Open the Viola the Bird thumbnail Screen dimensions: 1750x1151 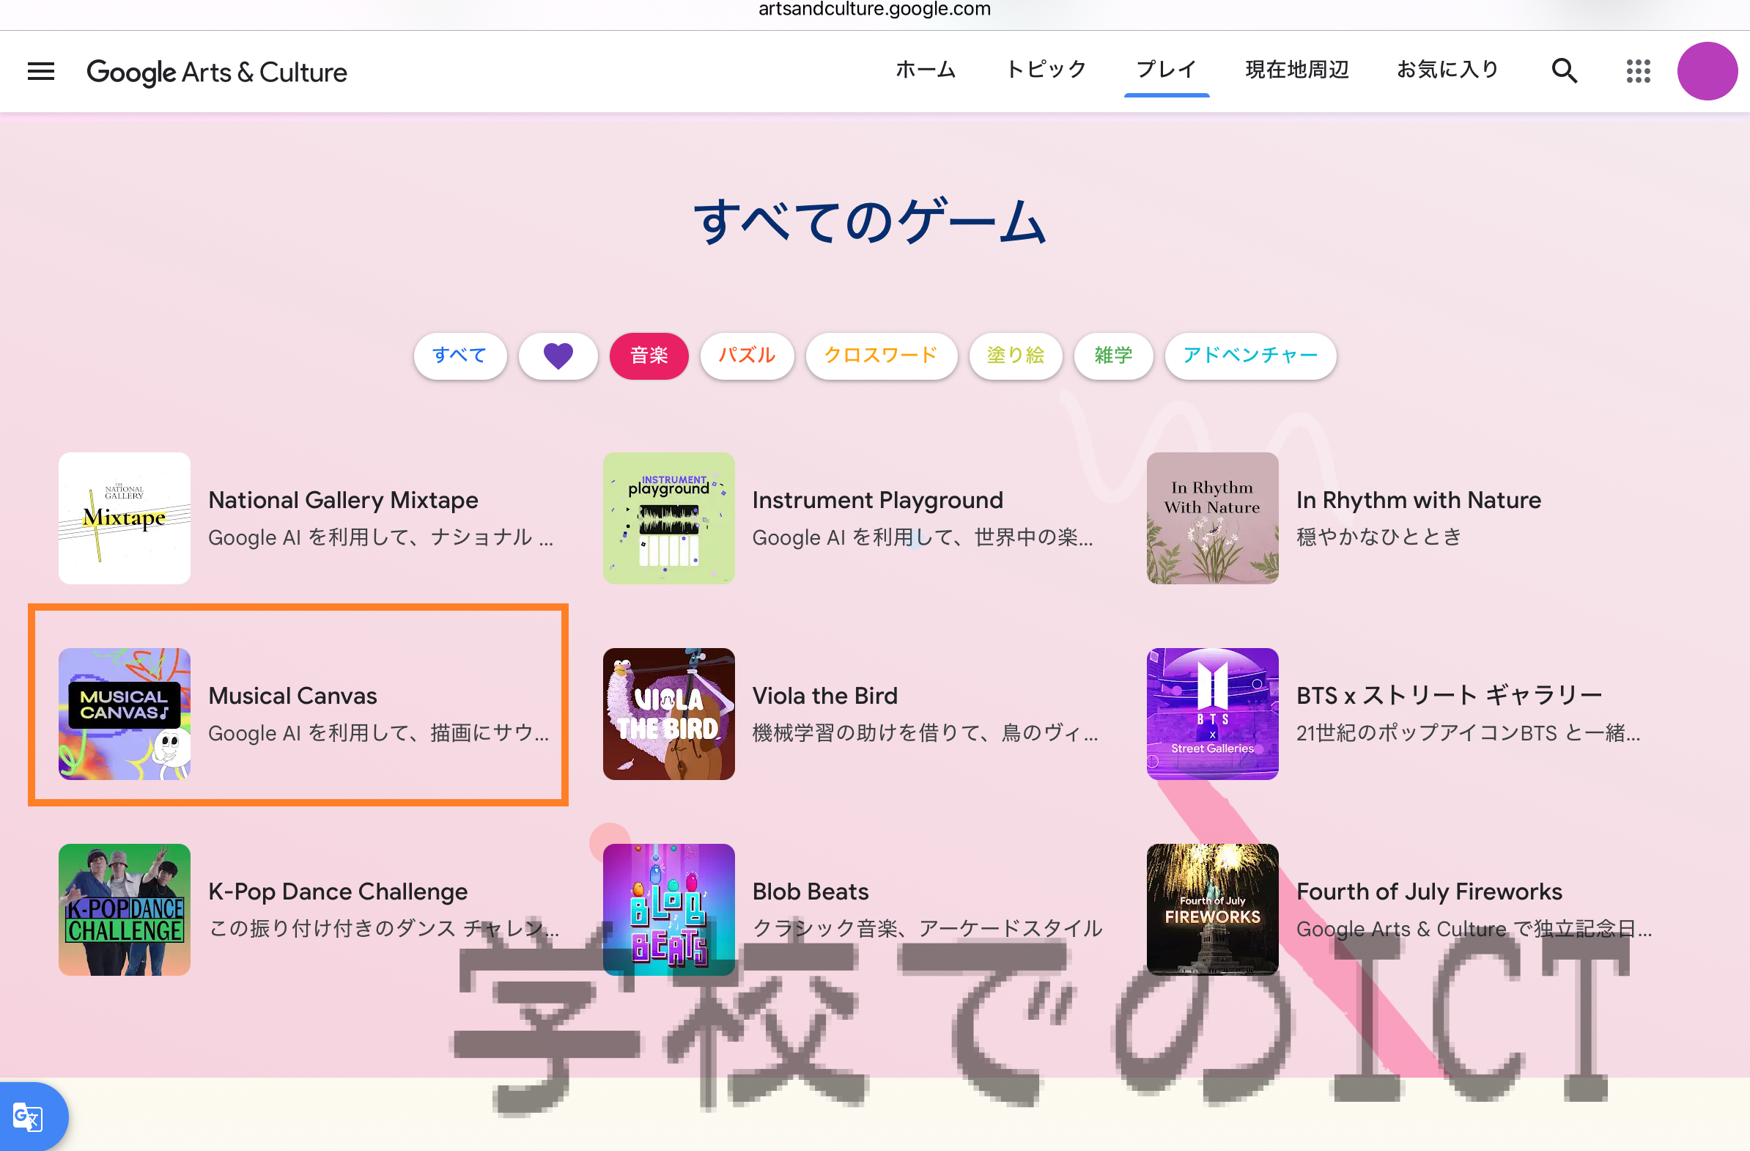(x=668, y=714)
